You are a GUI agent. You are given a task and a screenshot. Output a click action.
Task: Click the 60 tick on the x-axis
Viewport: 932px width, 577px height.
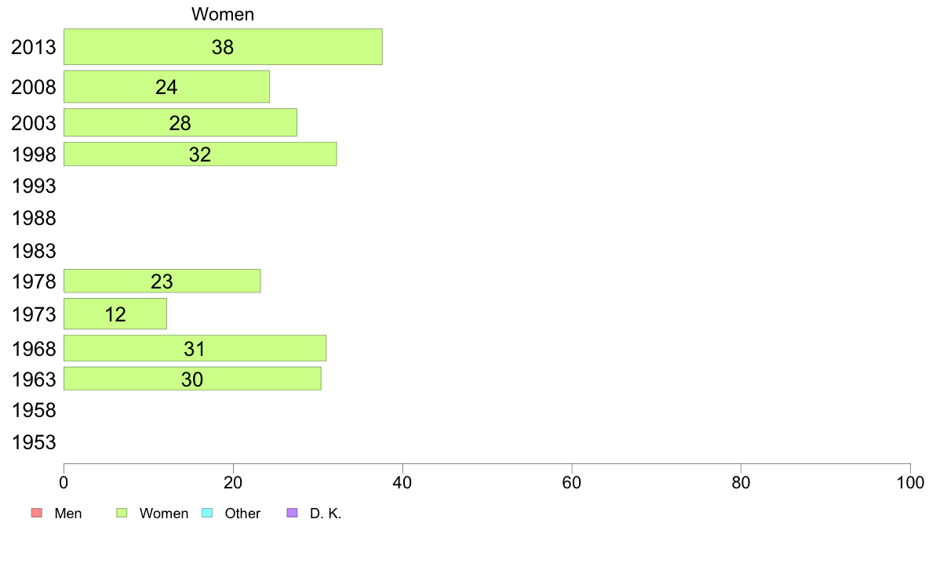(572, 481)
